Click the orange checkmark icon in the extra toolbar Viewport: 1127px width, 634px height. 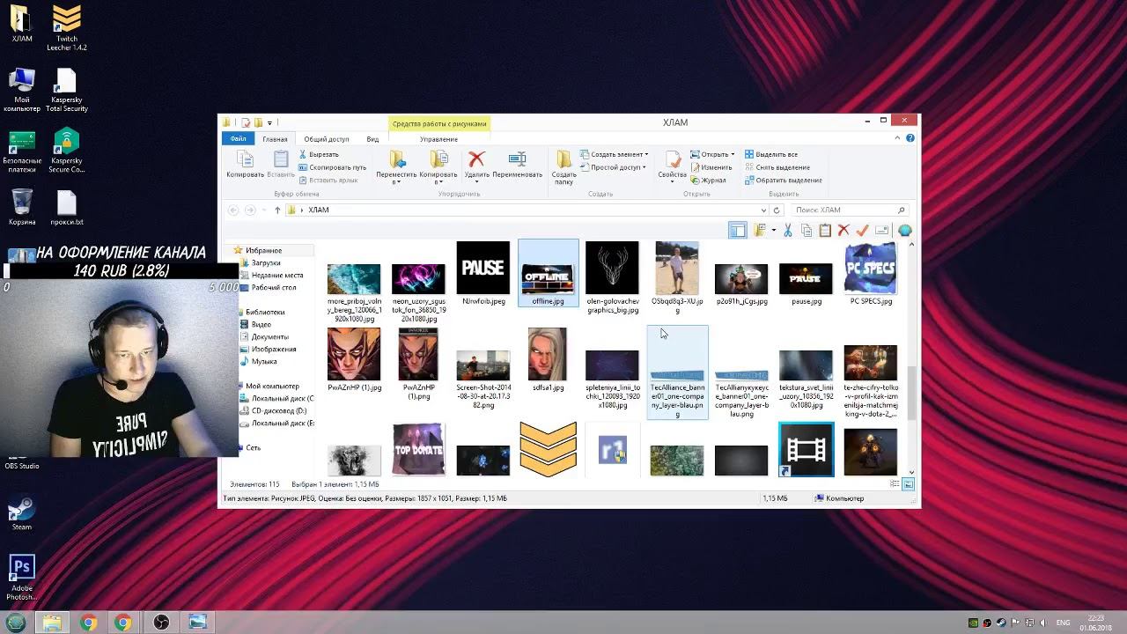[862, 231]
